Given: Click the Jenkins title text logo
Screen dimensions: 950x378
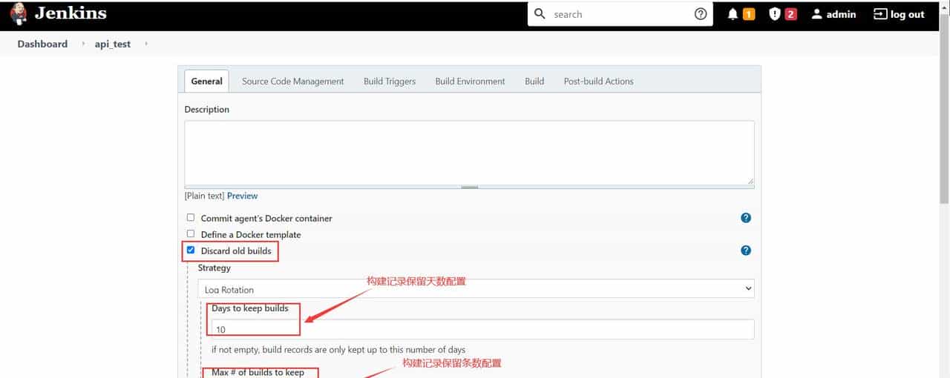Looking at the screenshot, I should tap(71, 13).
